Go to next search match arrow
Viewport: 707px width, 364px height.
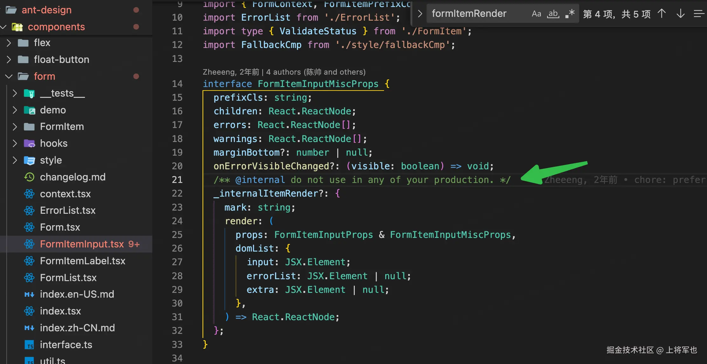680,14
